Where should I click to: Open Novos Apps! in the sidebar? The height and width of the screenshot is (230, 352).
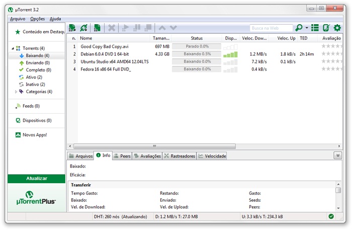pyautogui.click(x=34, y=135)
